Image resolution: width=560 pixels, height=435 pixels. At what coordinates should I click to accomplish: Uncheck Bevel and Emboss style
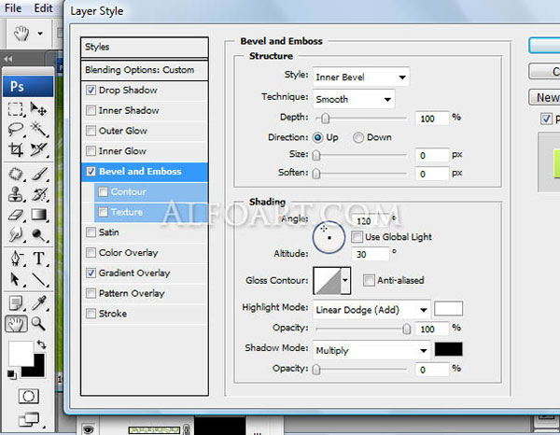pos(91,172)
